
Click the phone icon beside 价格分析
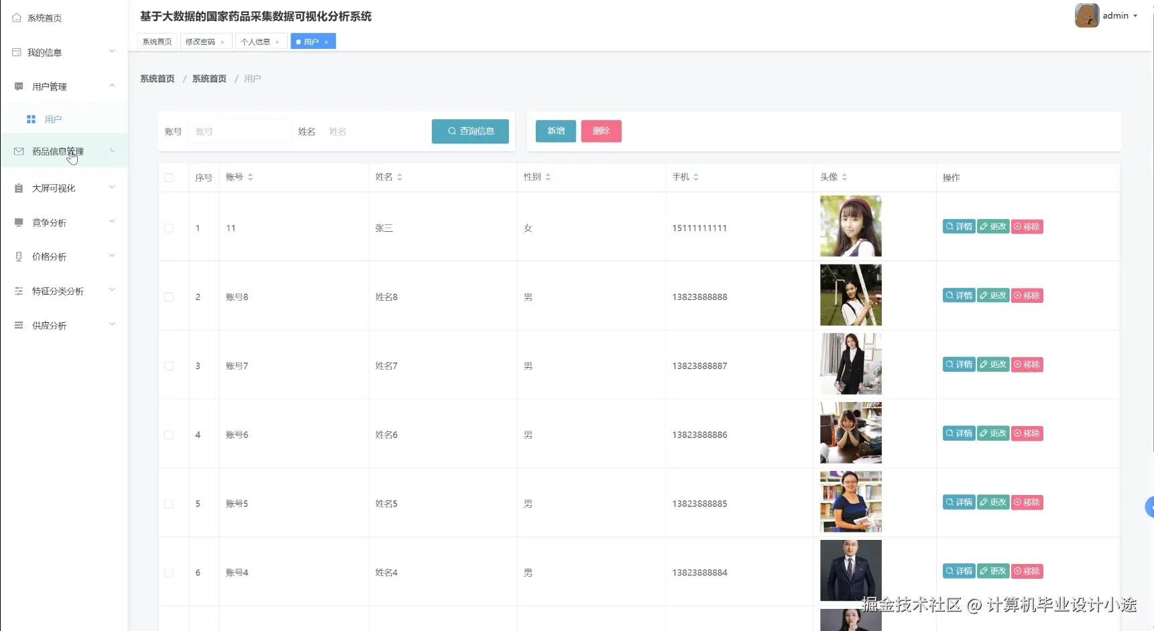pyautogui.click(x=19, y=257)
